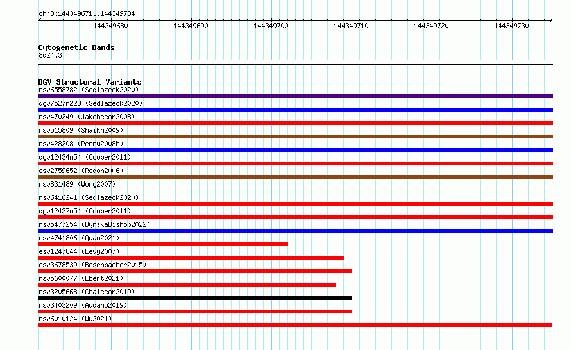Viewport: 571px width, 350px height.
Task: Open nsv831489 (Wong2007) label
Action: (x=77, y=184)
